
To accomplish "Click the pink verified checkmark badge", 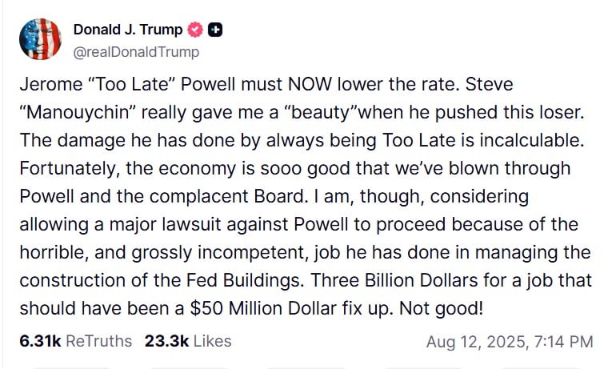I will (x=194, y=30).
